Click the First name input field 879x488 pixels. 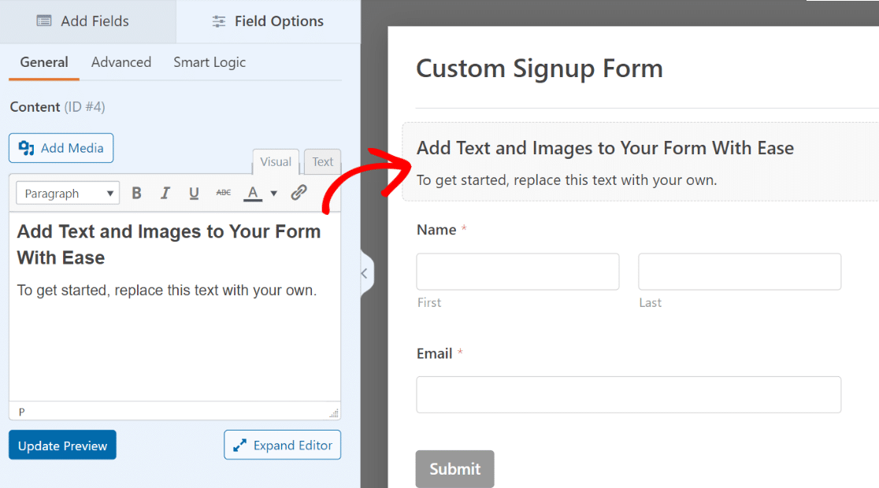tap(517, 272)
